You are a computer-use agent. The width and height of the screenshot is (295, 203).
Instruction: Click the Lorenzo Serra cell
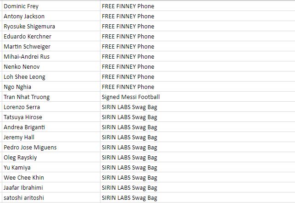coord(51,107)
